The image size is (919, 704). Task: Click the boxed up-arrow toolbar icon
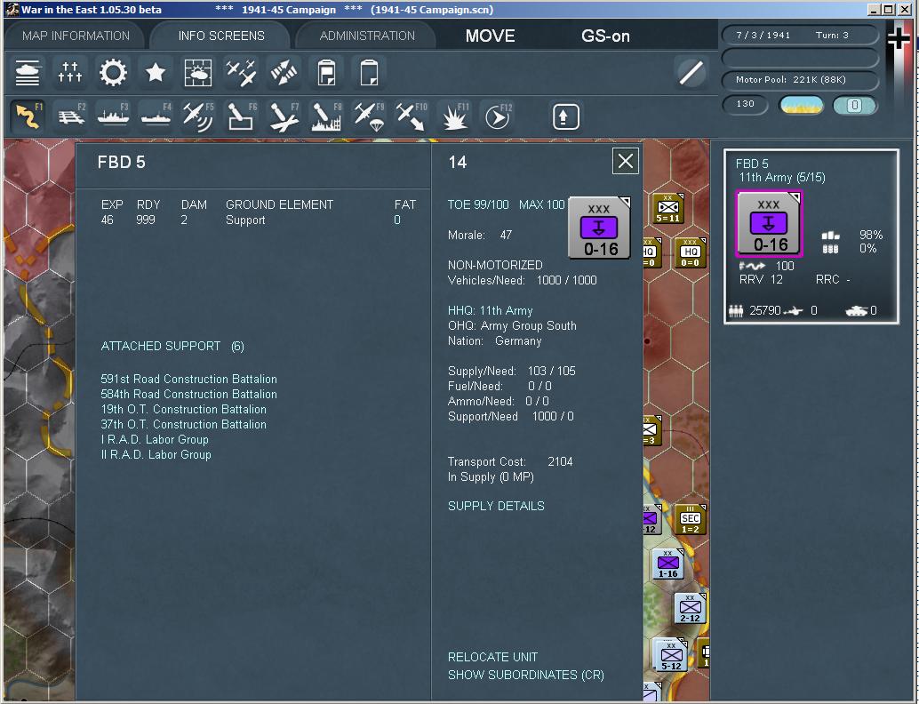(x=565, y=116)
